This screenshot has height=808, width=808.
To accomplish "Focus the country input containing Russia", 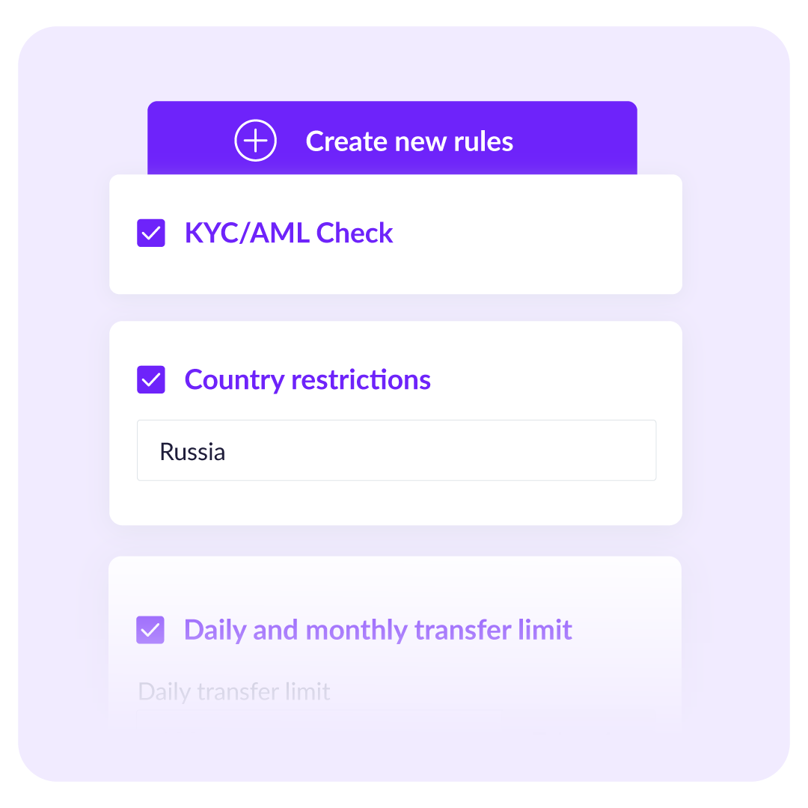I will [397, 450].
